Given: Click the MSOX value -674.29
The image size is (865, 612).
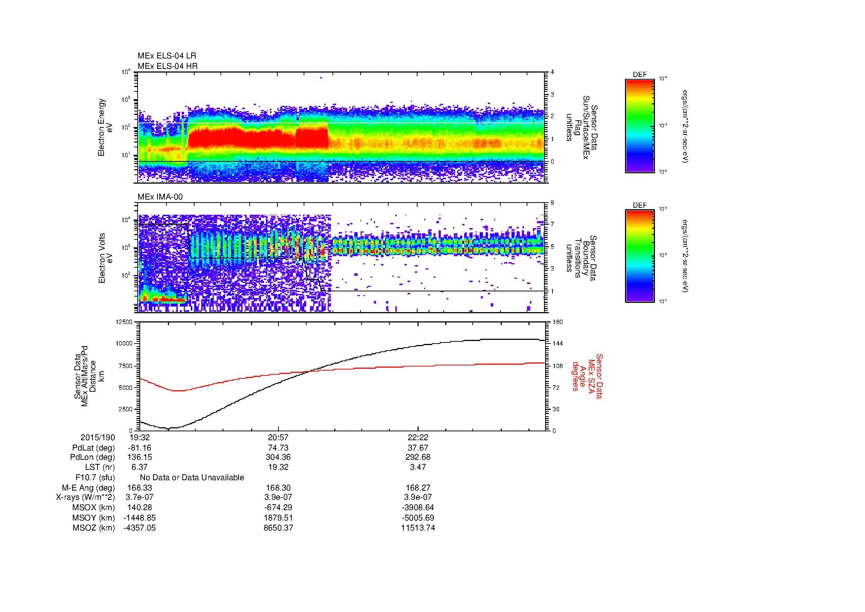Looking at the screenshot, I should [x=278, y=508].
